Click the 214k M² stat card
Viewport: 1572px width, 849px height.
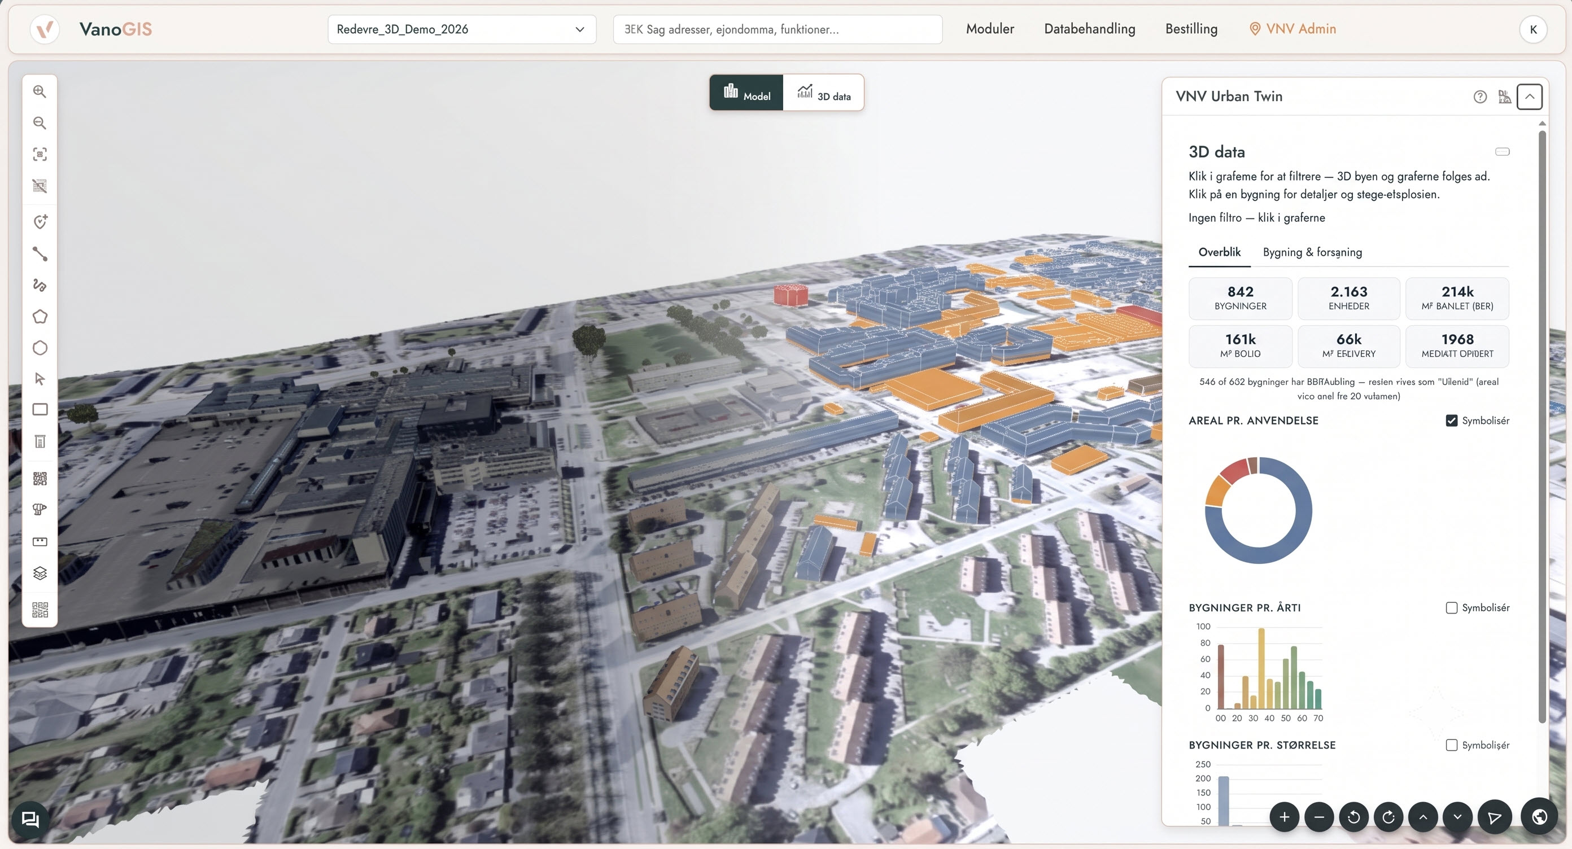tap(1457, 298)
